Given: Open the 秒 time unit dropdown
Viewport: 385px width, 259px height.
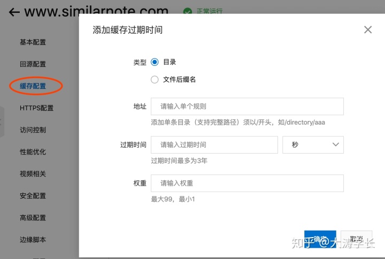Looking at the screenshot, I should tap(313, 144).
